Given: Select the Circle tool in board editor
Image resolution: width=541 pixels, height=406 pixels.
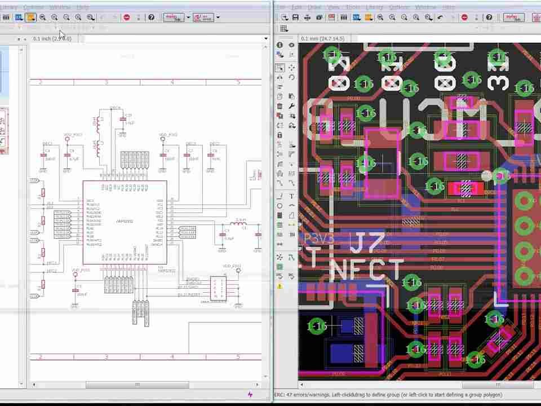Looking at the screenshot, I should click(x=280, y=206).
